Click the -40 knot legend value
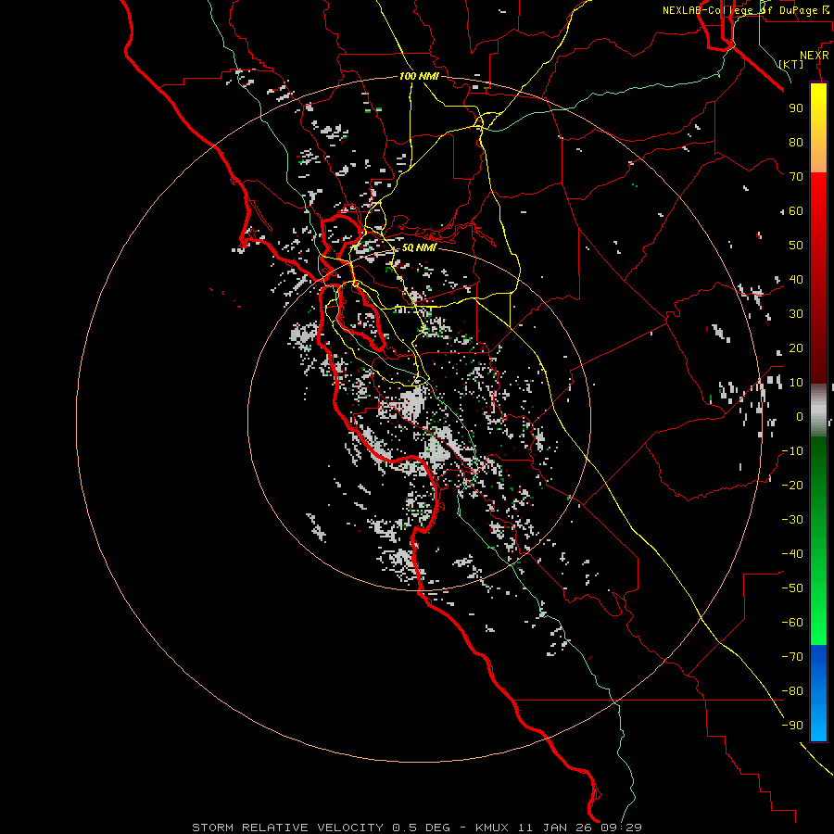834x834 pixels. [792, 554]
